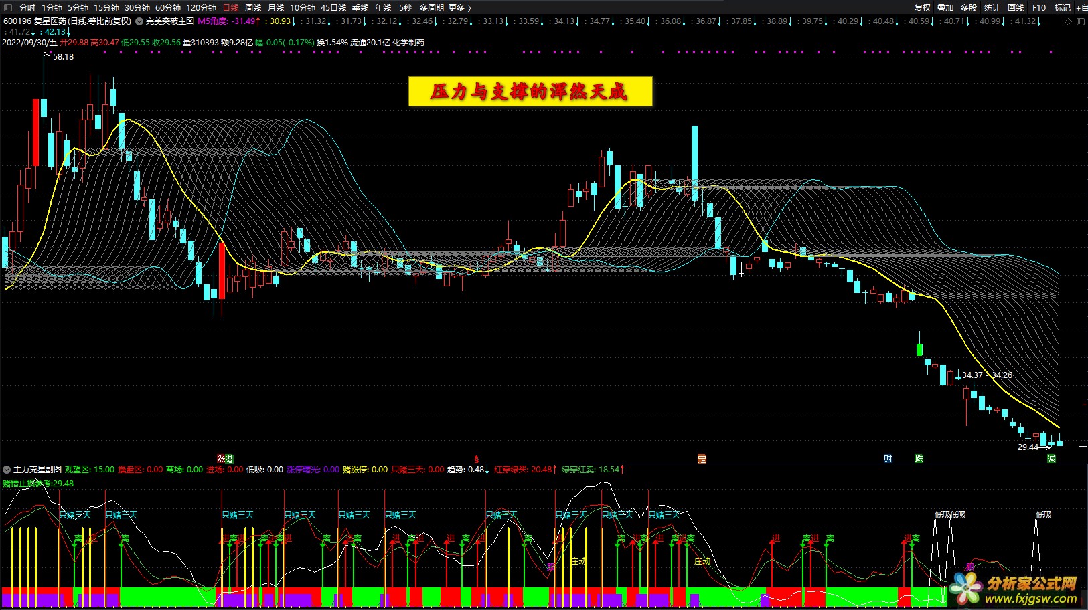Click the +自 add-to-watchlist button

(x=1081, y=7)
